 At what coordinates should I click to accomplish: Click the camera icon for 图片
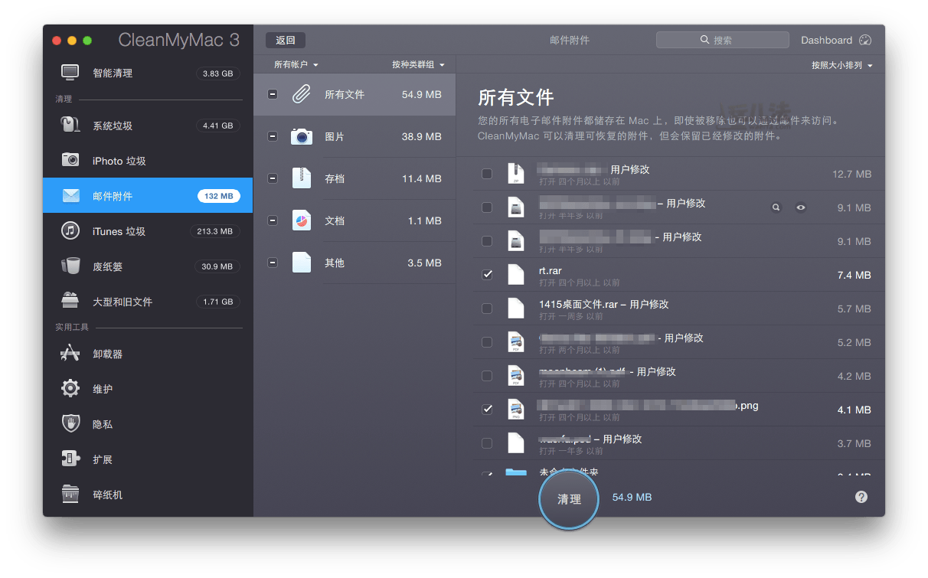pos(302,136)
